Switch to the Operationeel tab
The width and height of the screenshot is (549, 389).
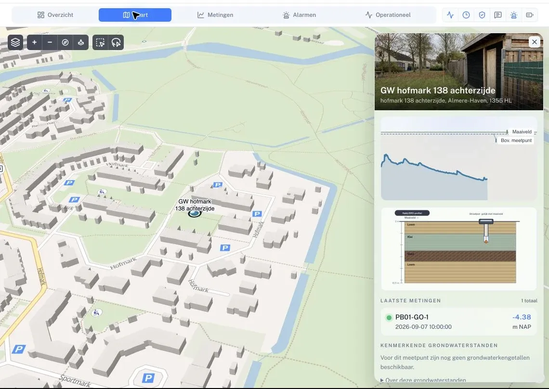click(x=388, y=15)
